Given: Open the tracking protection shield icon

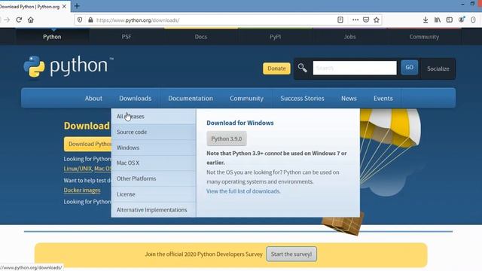Looking at the screenshot, I should point(80,20).
